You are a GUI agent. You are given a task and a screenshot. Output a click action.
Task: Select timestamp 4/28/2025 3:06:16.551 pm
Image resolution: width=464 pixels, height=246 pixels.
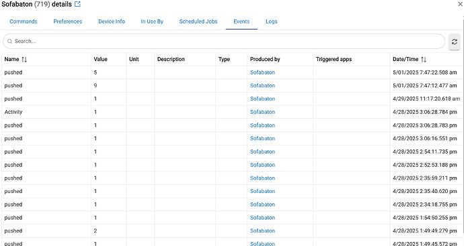tap(424, 138)
